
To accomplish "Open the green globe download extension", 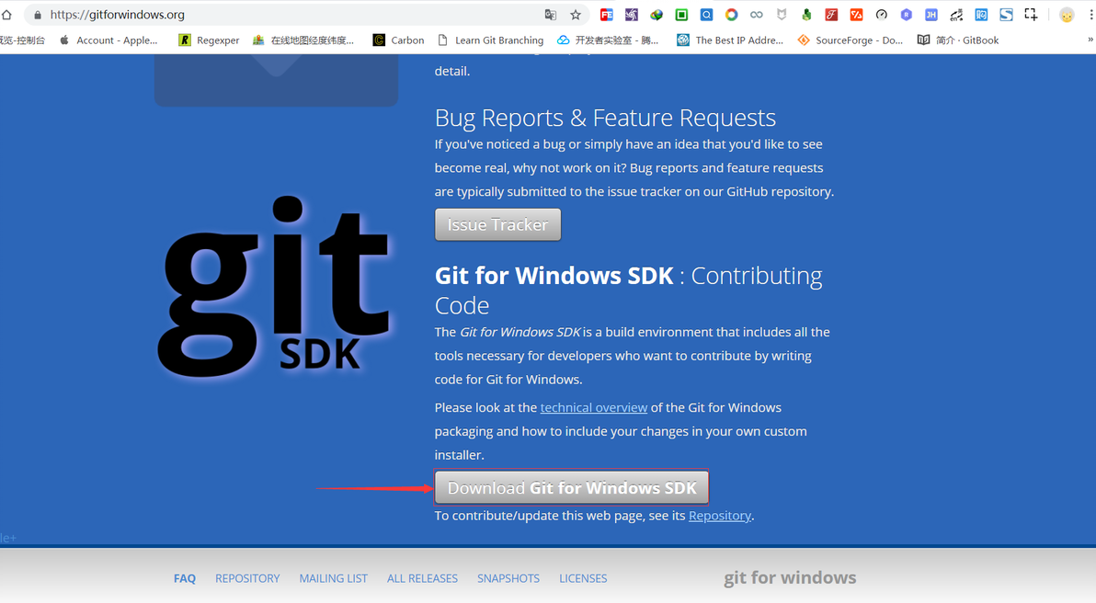I will (x=656, y=15).
